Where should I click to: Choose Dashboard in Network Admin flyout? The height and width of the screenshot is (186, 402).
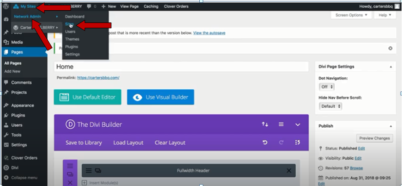(x=75, y=17)
